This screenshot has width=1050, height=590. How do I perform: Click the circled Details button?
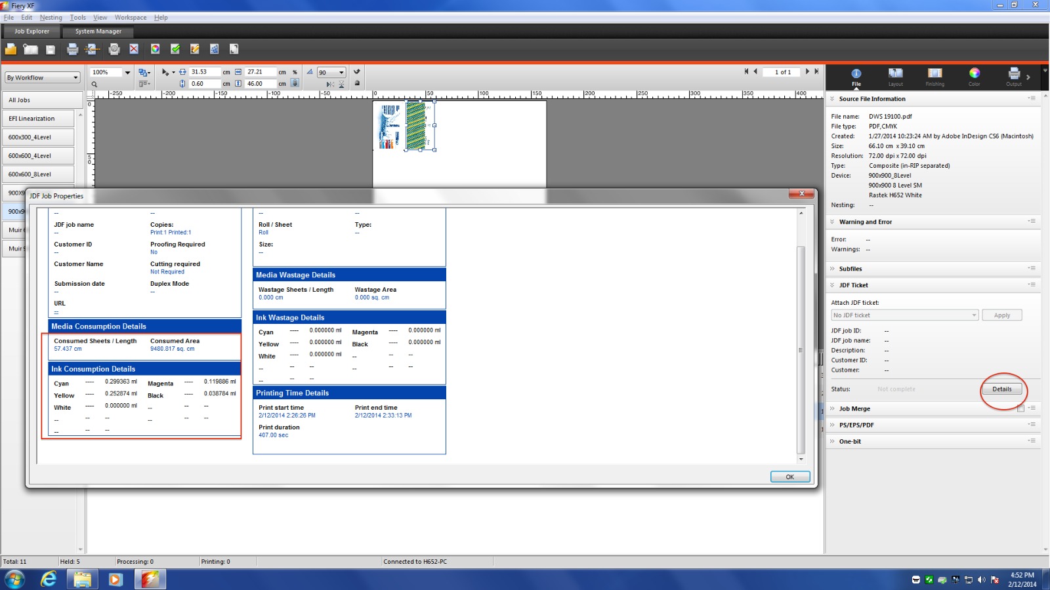(1002, 389)
